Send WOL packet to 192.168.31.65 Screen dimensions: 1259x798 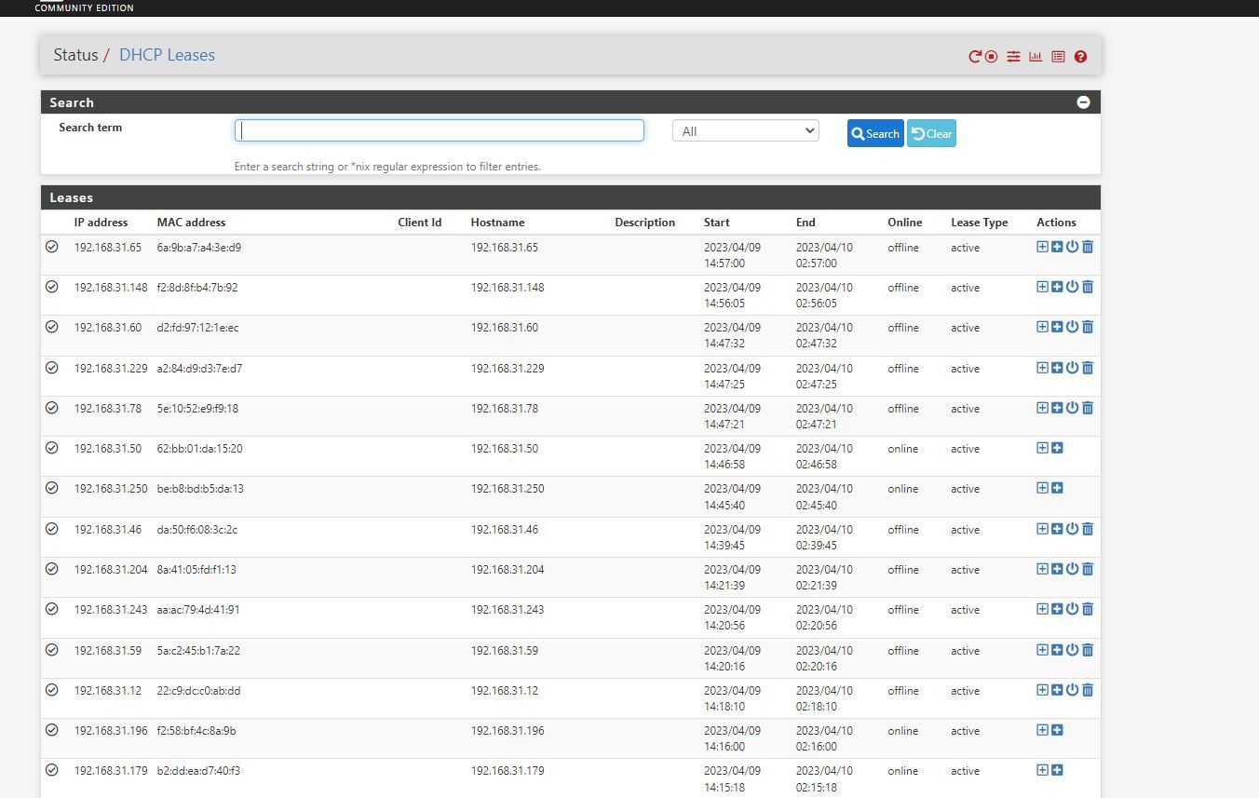(x=1072, y=247)
